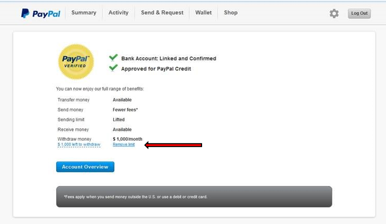Click Bank Account: Linked and Confirmed text

click(x=168, y=58)
